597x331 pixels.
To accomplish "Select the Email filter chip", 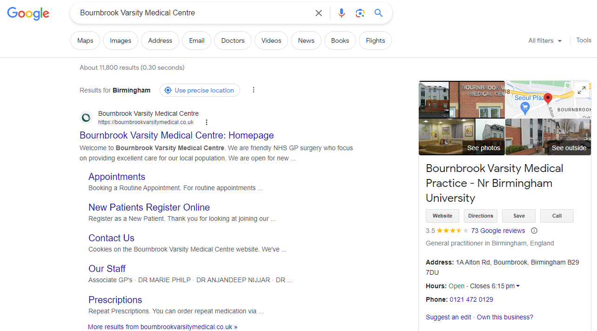I will pos(196,40).
